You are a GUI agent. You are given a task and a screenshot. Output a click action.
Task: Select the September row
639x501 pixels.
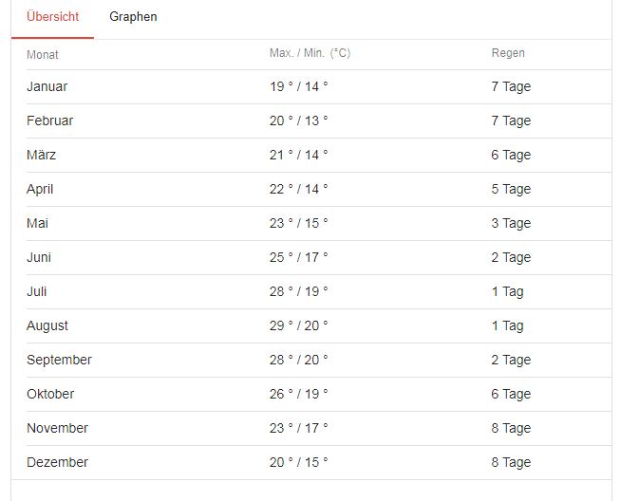click(x=59, y=360)
